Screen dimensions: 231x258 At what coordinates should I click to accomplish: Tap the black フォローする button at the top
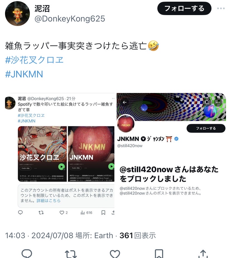(x=184, y=8)
